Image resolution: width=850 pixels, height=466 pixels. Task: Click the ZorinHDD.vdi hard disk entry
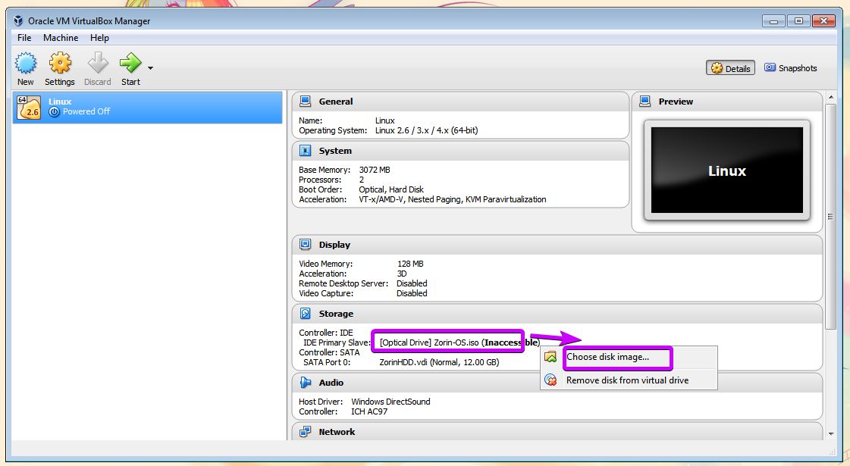(x=439, y=362)
